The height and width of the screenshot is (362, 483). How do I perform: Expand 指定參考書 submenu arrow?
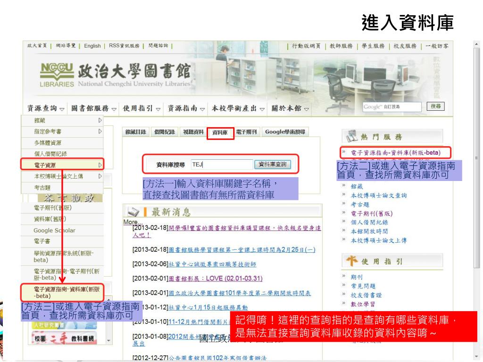(100, 132)
